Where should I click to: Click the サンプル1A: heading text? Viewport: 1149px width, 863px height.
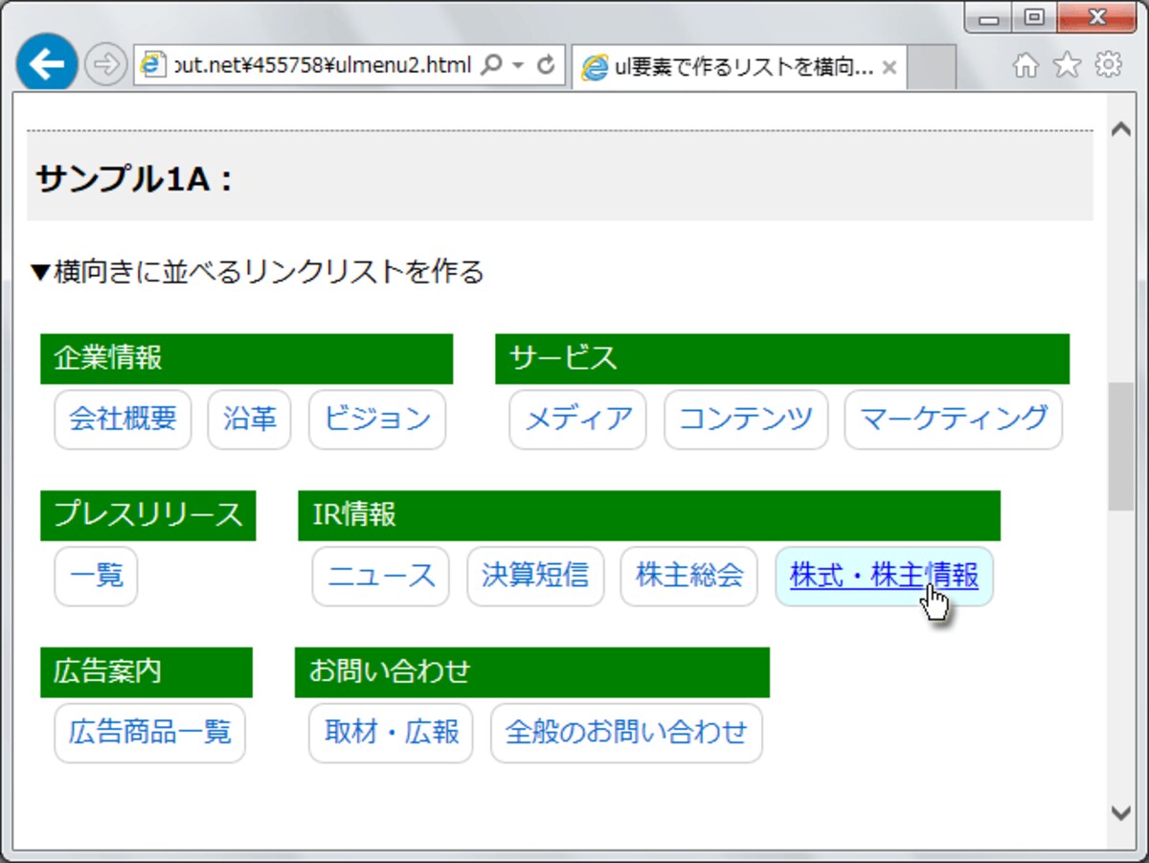pyautogui.click(x=134, y=178)
